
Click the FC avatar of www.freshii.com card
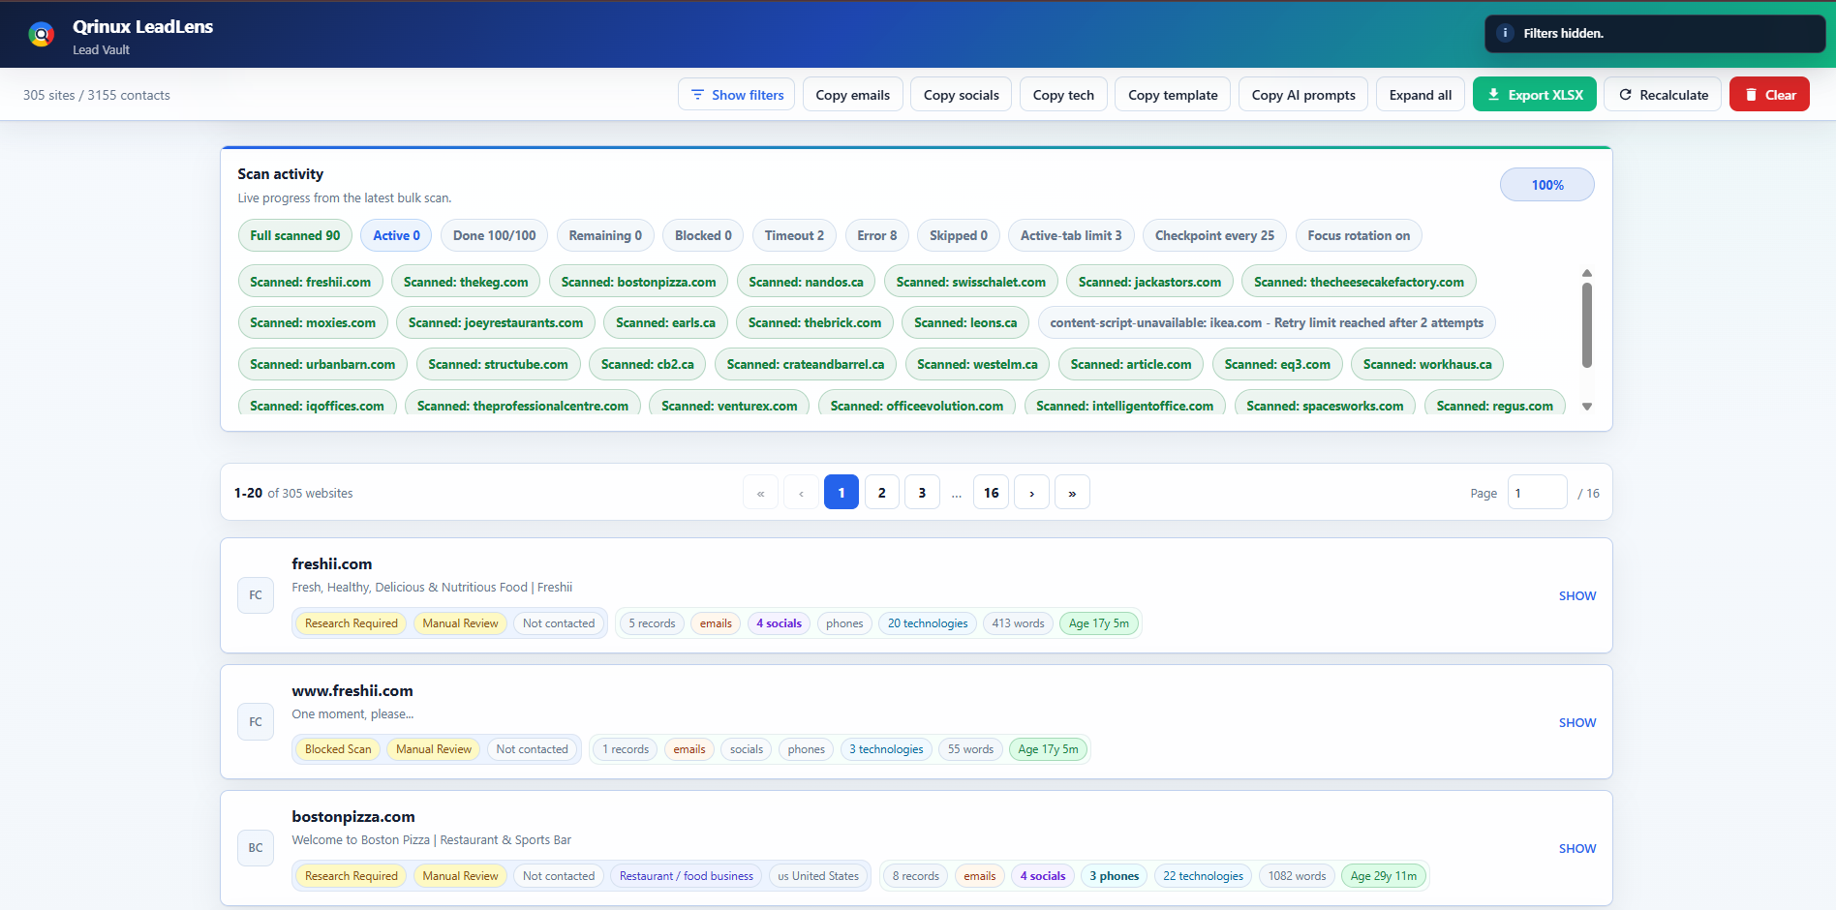[256, 722]
